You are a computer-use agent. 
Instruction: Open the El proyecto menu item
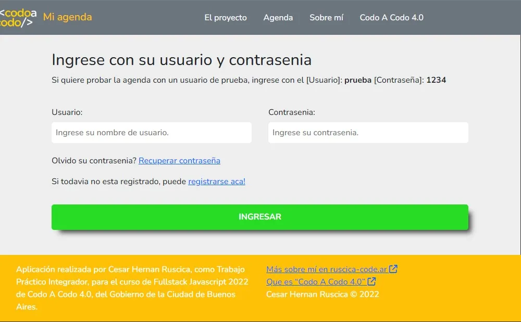[x=225, y=18]
